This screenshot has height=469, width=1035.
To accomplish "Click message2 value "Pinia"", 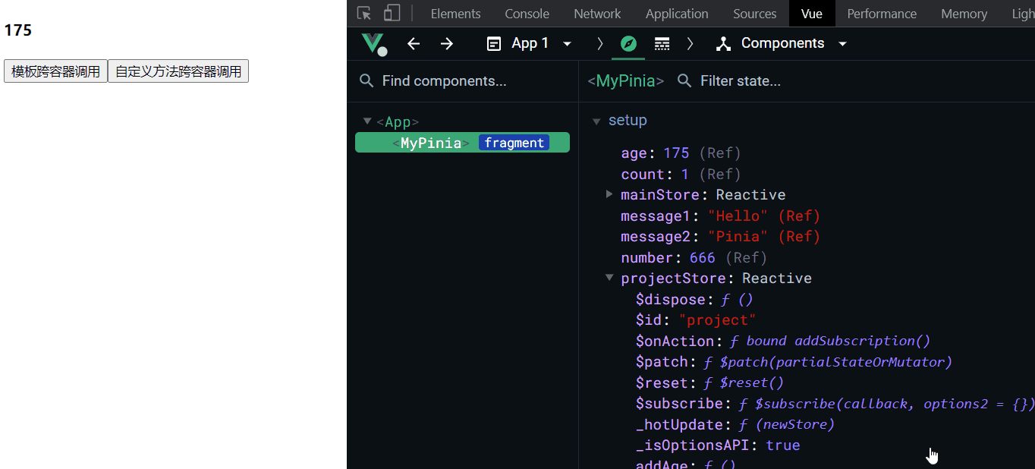I will 738,236.
